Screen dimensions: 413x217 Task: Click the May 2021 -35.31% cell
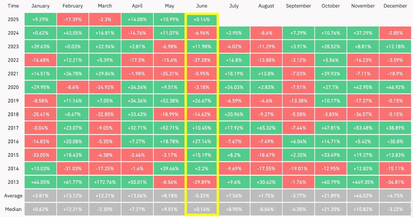coord(169,74)
